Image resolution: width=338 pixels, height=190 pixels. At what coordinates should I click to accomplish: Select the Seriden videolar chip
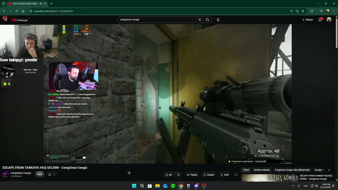[x=262, y=170]
